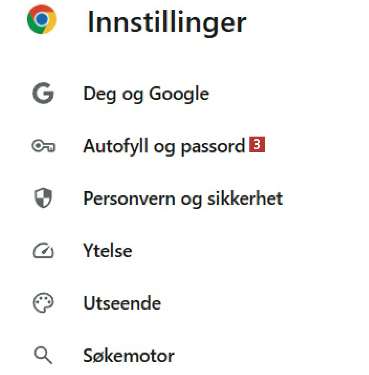Click the Chrome logo icon
Viewport: 369px width, 375px height.
42,19
